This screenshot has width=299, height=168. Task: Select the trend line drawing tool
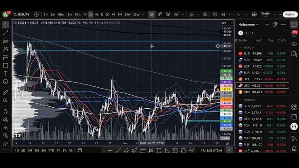tap(6, 33)
